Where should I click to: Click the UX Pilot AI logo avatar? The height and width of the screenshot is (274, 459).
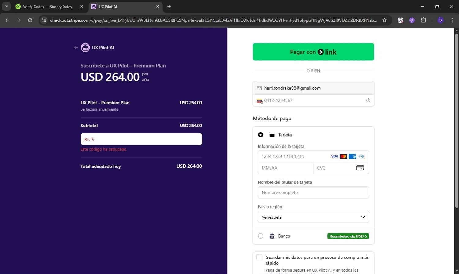tap(85, 48)
